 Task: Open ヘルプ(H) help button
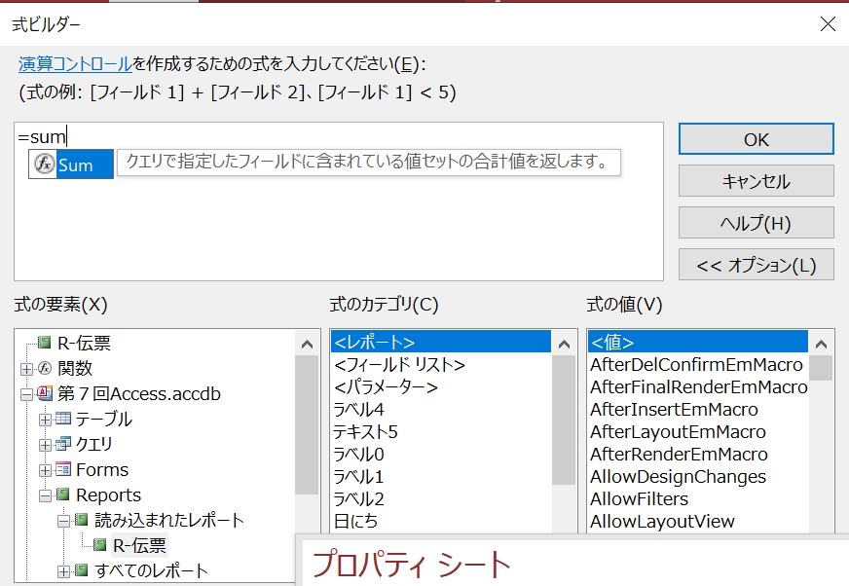(x=756, y=223)
